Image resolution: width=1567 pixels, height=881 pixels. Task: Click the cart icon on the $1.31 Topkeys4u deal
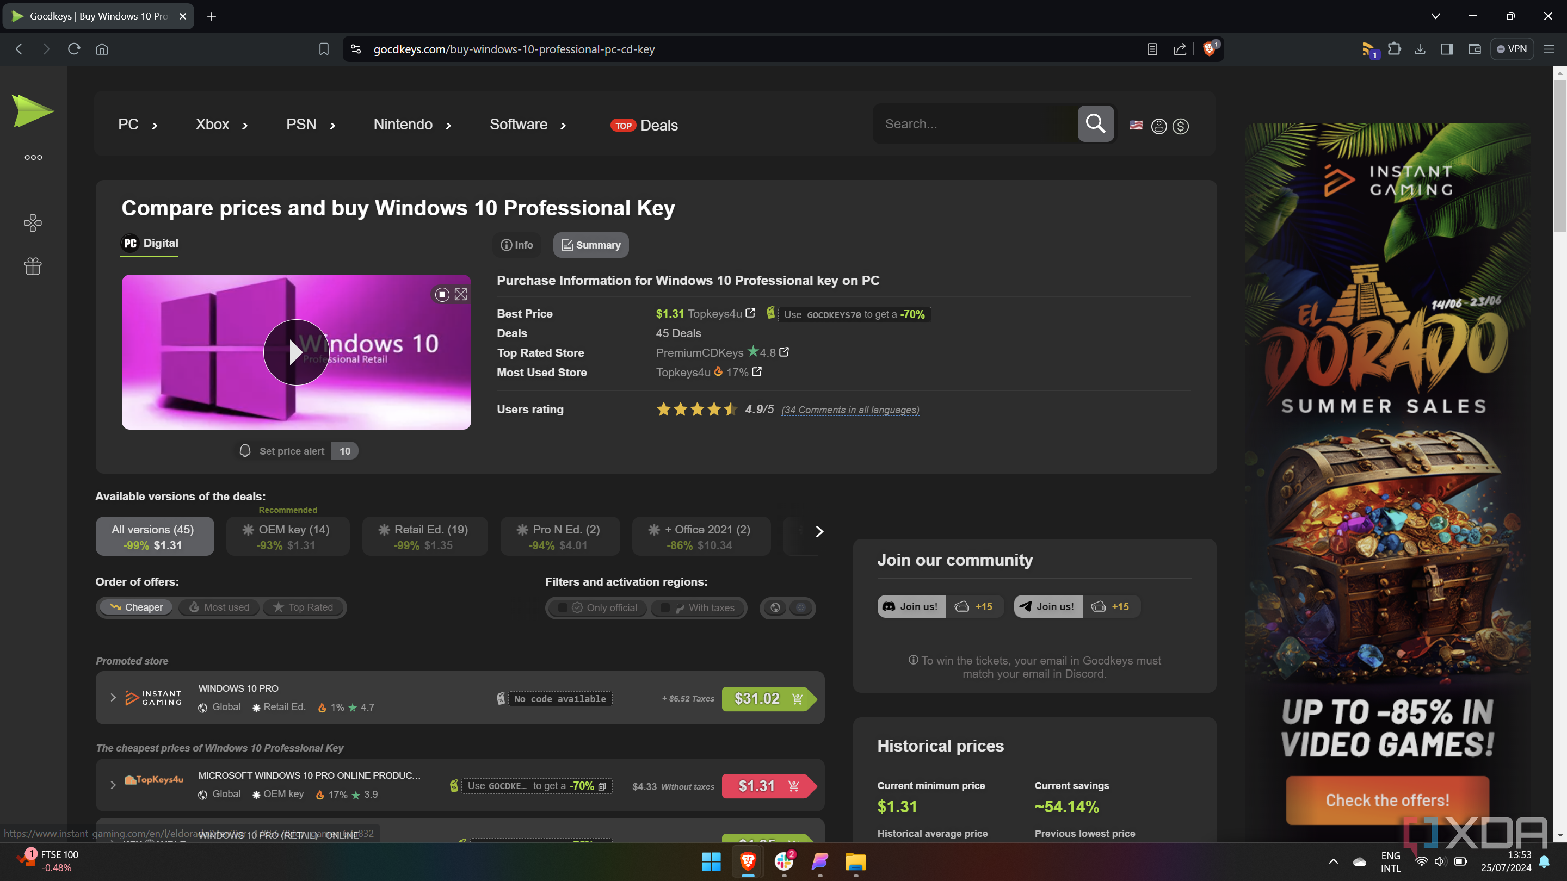click(x=793, y=785)
